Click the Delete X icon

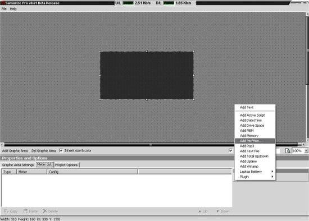pos(45,211)
